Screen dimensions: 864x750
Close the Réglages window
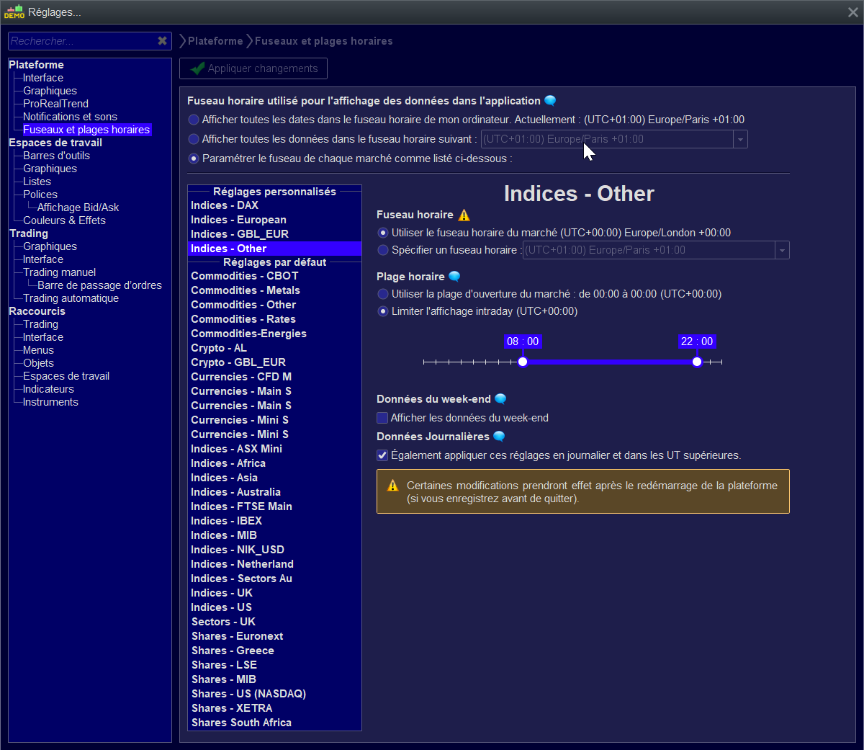(x=853, y=12)
